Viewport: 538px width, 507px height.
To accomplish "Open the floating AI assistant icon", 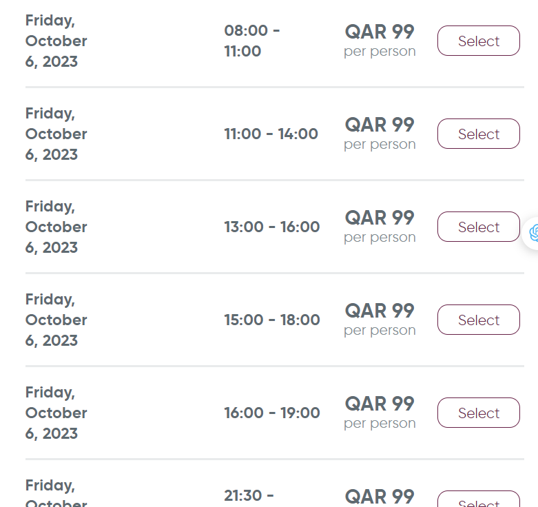I will [x=532, y=233].
